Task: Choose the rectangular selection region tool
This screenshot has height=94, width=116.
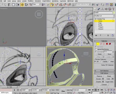Action: [x=13, y=5]
